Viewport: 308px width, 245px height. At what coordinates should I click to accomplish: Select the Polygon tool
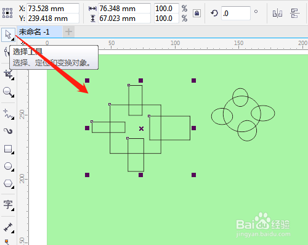pos(8,183)
